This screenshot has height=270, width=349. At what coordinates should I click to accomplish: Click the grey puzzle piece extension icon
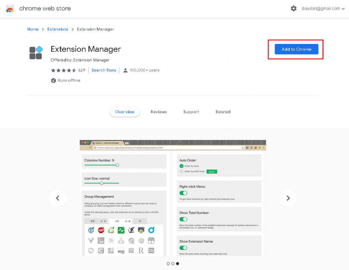pyautogui.click(x=111, y=240)
